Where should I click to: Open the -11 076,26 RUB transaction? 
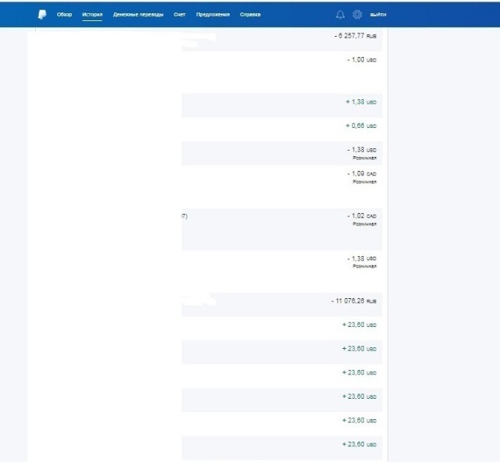click(355, 300)
